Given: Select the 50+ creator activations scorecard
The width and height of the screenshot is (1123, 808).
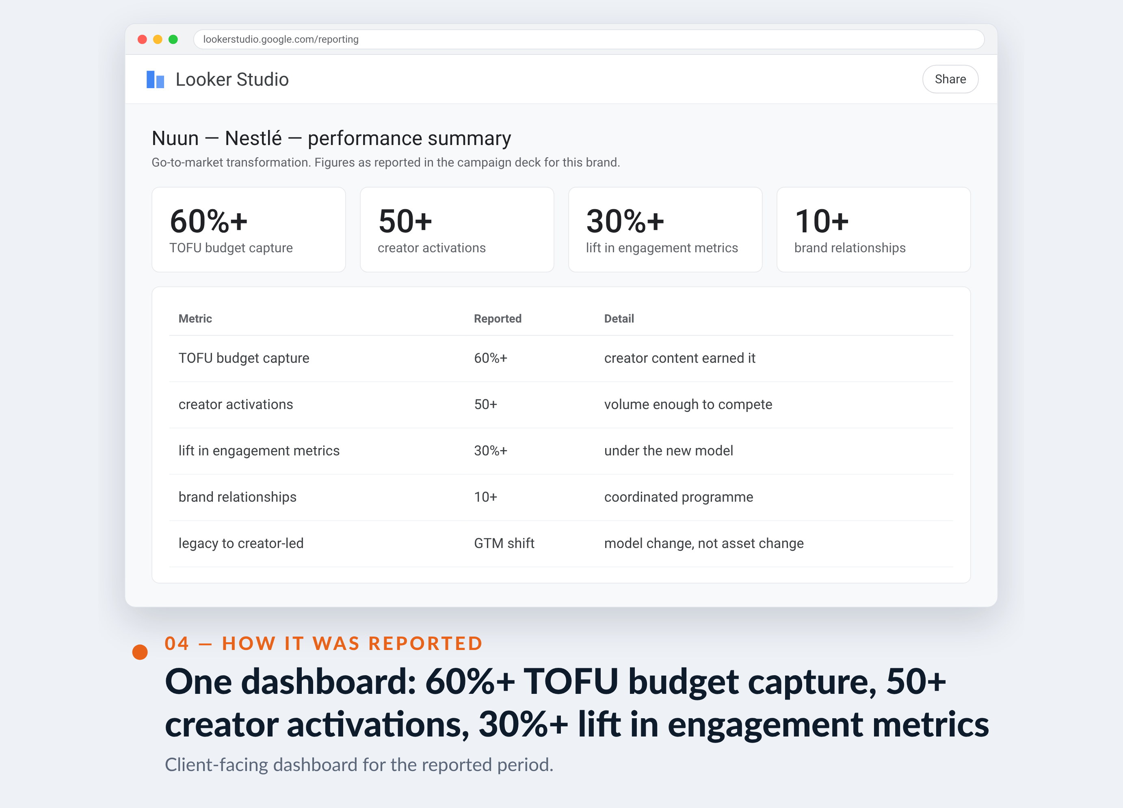Looking at the screenshot, I should (457, 230).
